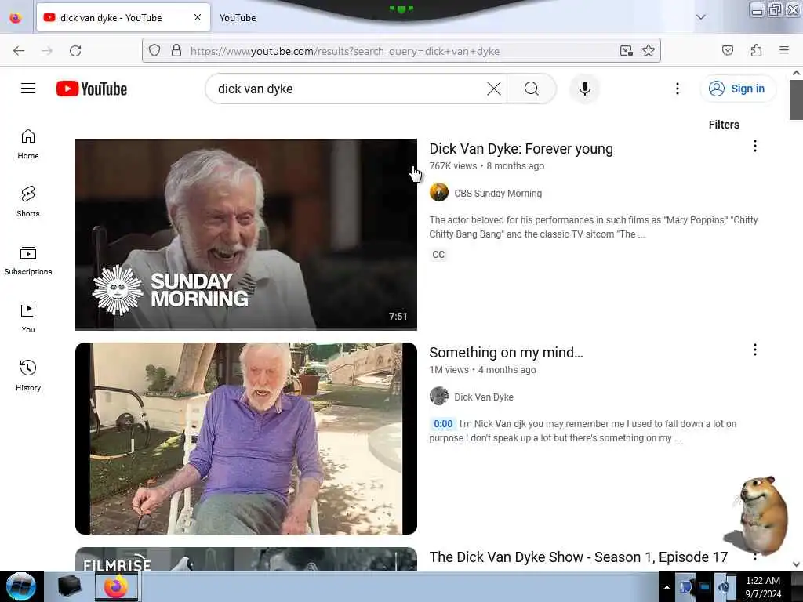Click the Windows Start button
The image size is (803, 602).
pos(20,586)
